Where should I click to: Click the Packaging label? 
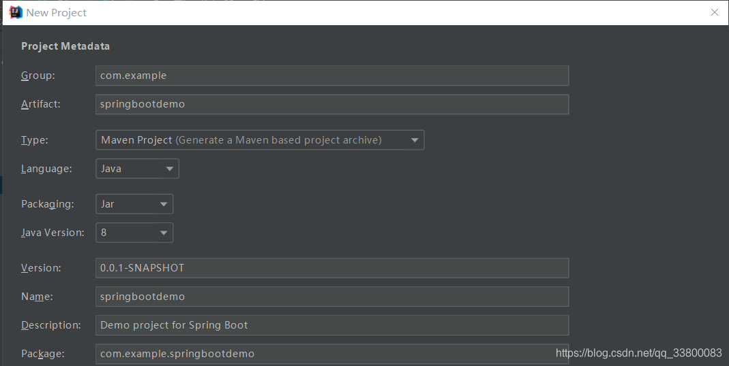point(48,204)
